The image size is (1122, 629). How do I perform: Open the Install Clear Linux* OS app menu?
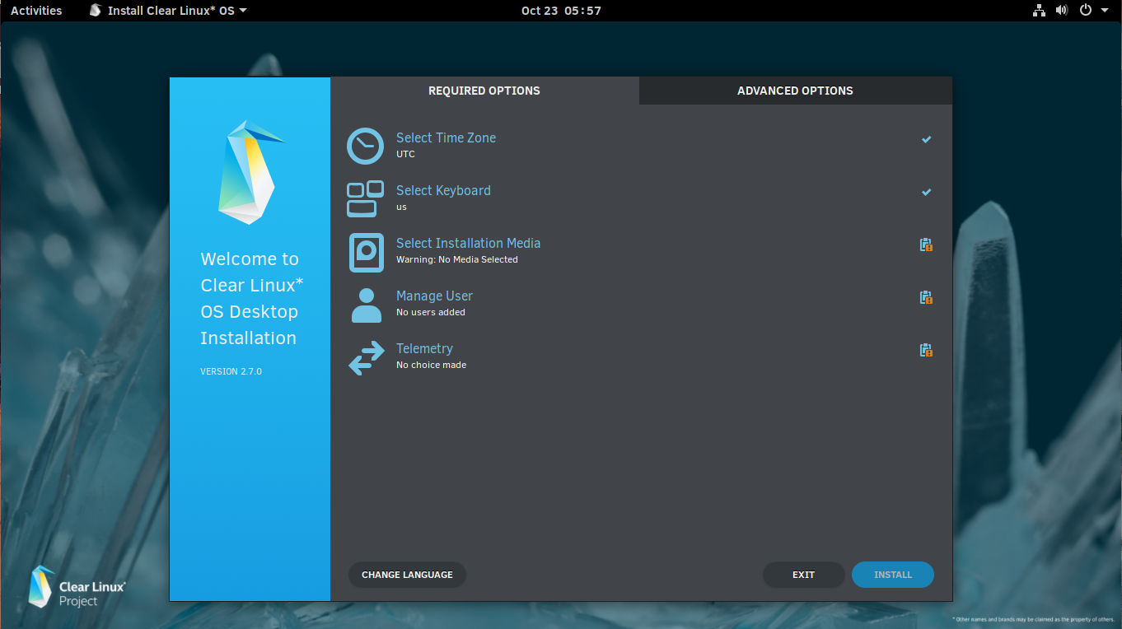pos(168,11)
